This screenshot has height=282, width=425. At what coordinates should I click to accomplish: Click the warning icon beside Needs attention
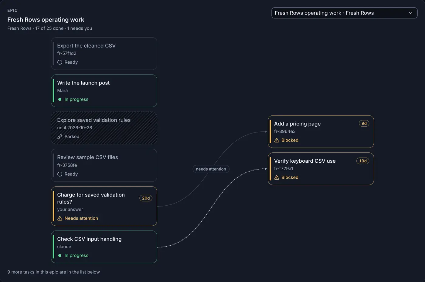(x=60, y=218)
